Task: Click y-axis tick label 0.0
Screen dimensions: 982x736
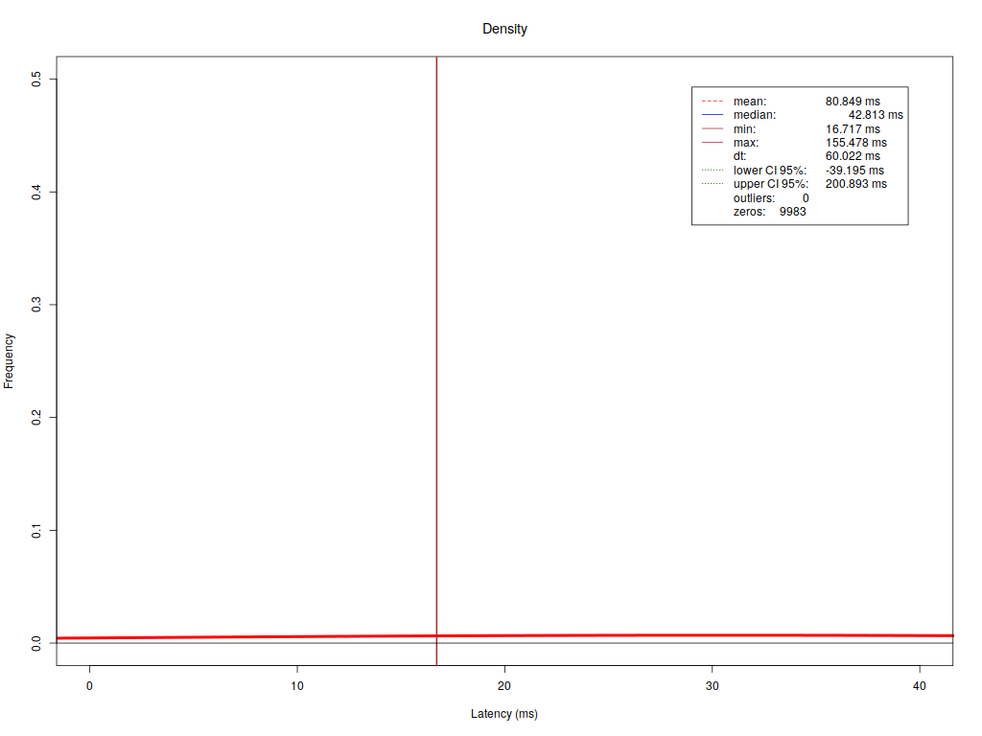Action: tap(36, 643)
